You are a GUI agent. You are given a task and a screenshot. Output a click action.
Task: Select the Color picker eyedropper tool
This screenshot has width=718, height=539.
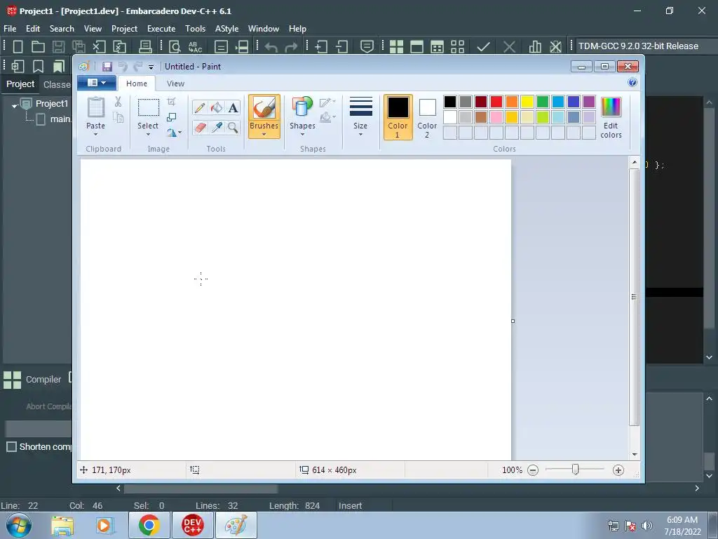tap(216, 127)
